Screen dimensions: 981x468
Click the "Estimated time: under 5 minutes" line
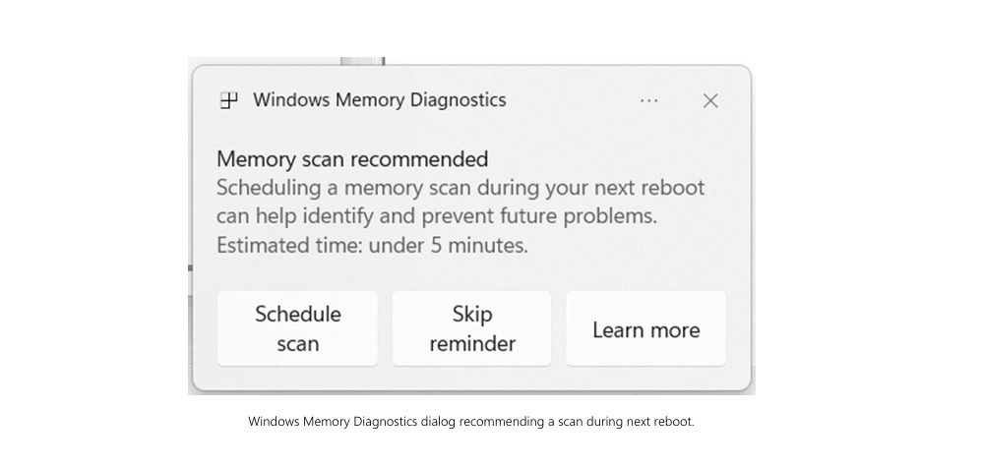[x=372, y=246]
